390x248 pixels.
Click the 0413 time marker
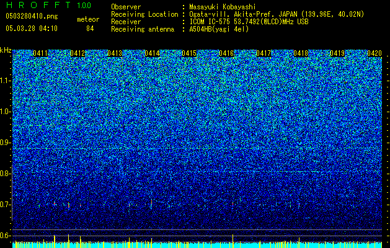pyautogui.click(x=115, y=53)
